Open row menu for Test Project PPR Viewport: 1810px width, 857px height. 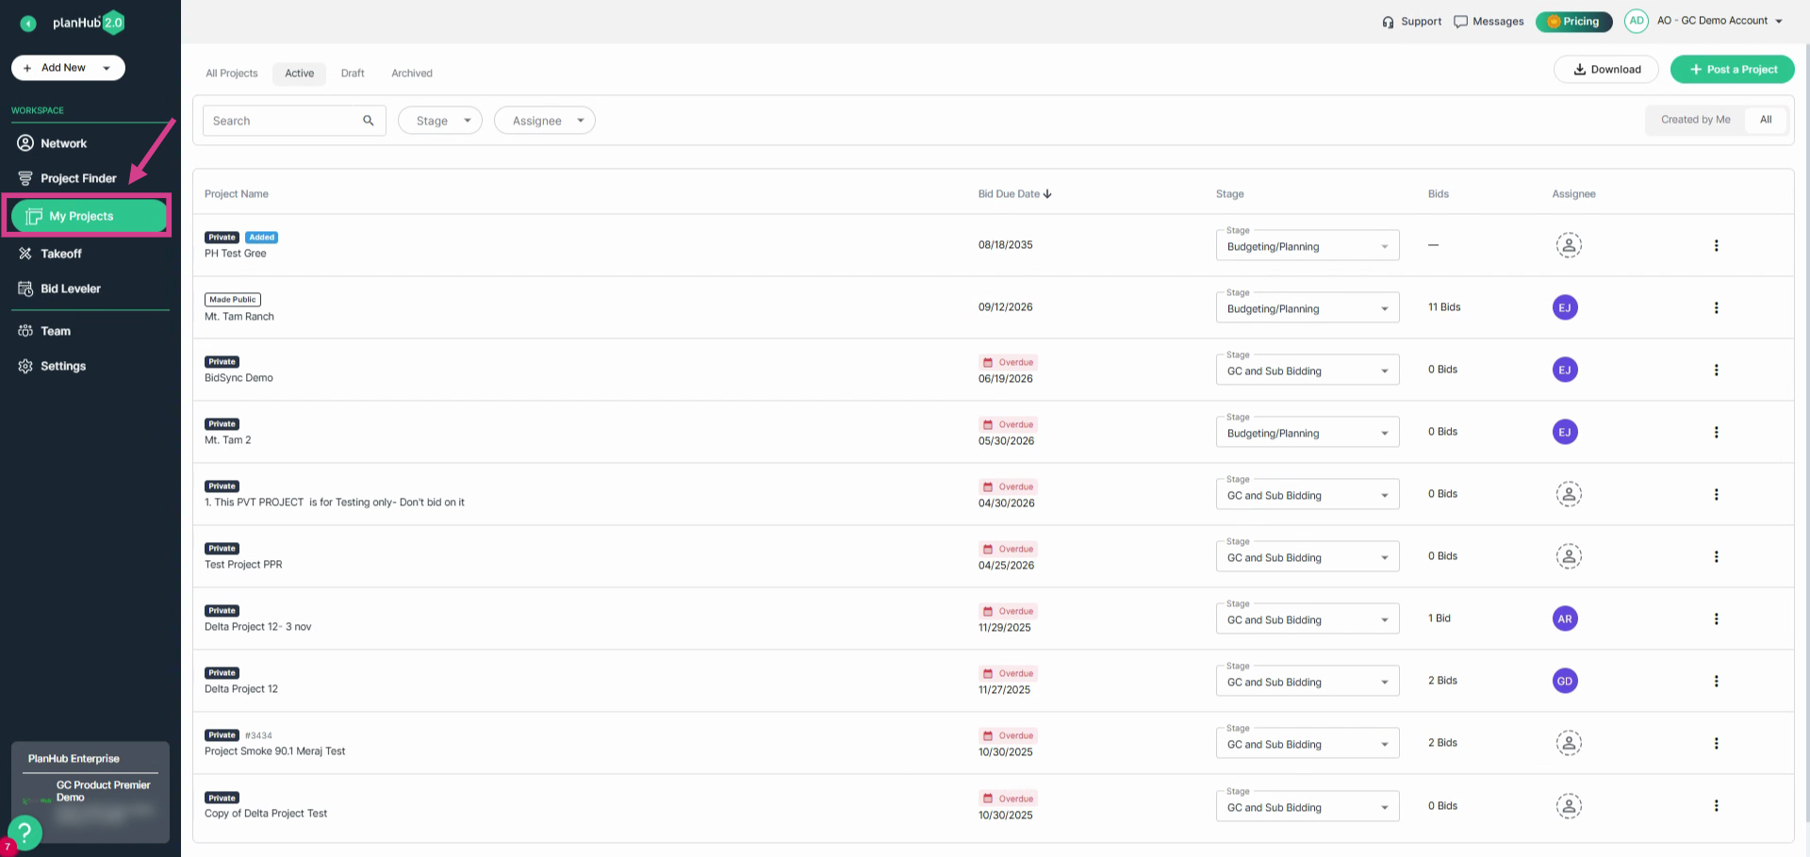(1716, 556)
